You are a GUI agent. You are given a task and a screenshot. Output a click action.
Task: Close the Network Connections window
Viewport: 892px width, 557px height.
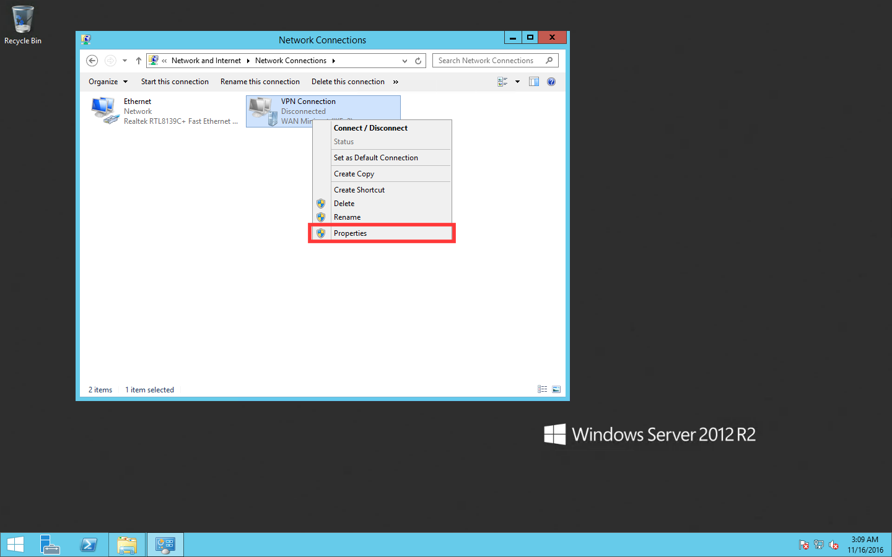pos(552,38)
